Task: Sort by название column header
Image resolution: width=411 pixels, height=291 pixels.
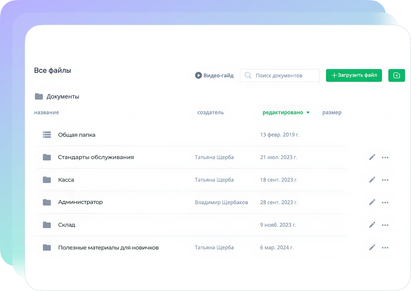Action: click(x=47, y=112)
